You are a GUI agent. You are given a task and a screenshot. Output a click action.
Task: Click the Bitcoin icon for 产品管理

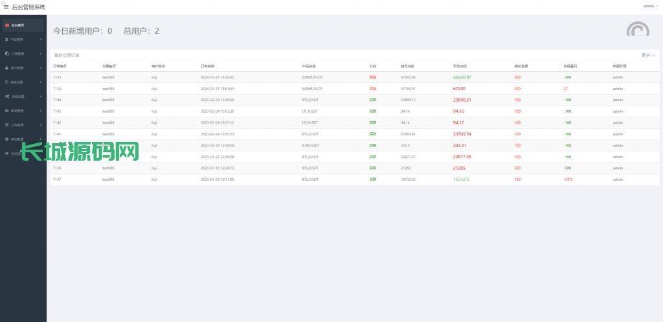[6, 40]
